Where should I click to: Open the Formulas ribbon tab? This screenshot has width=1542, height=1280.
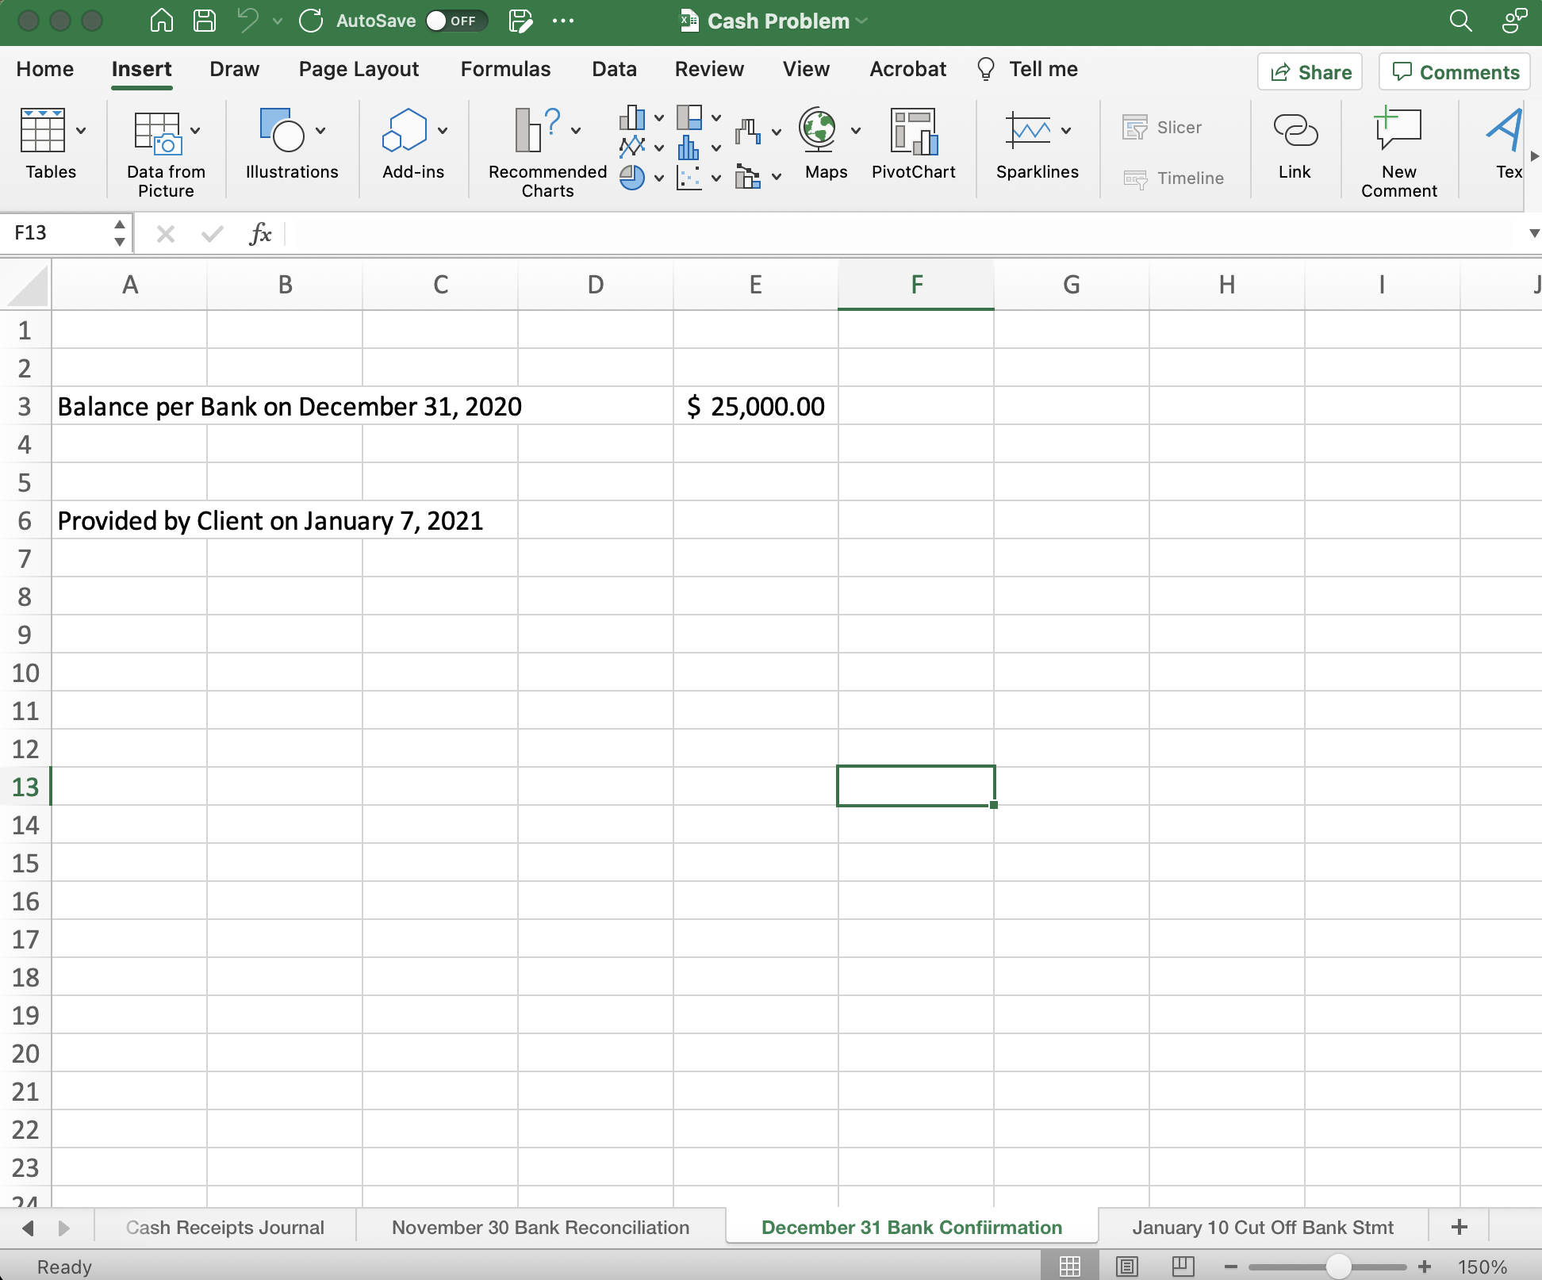505,70
